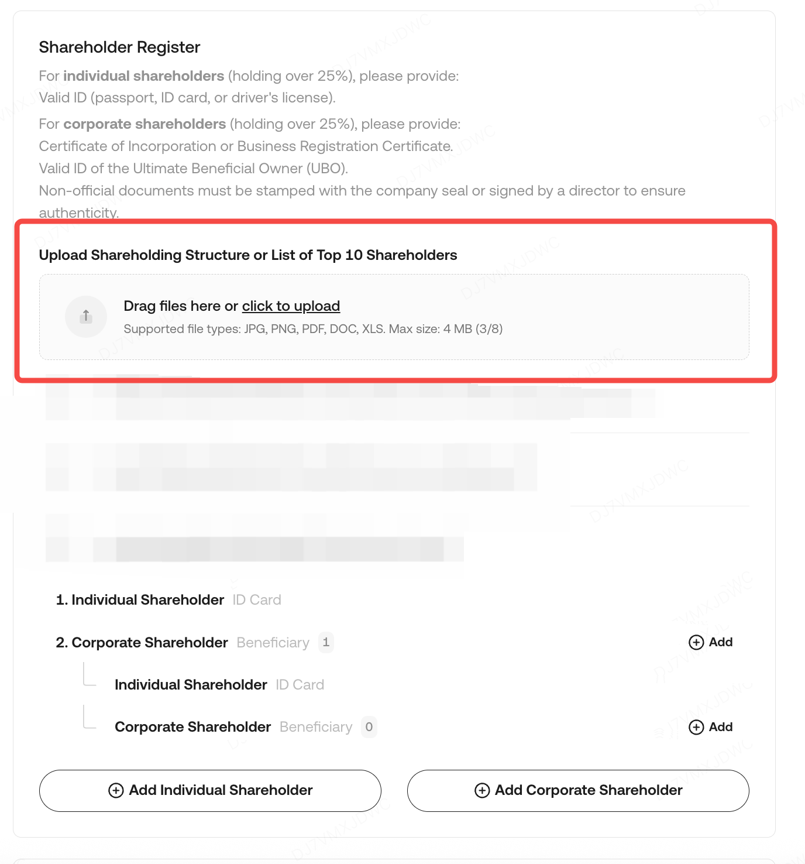Screen dimensions: 805x864
Task: Open file picker via 'click to upload' link
Action: coord(291,306)
